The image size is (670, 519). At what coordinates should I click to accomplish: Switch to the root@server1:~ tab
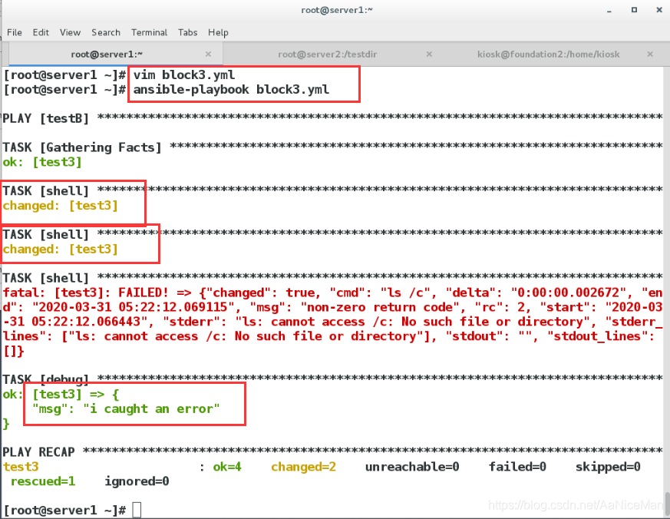(107, 55)
